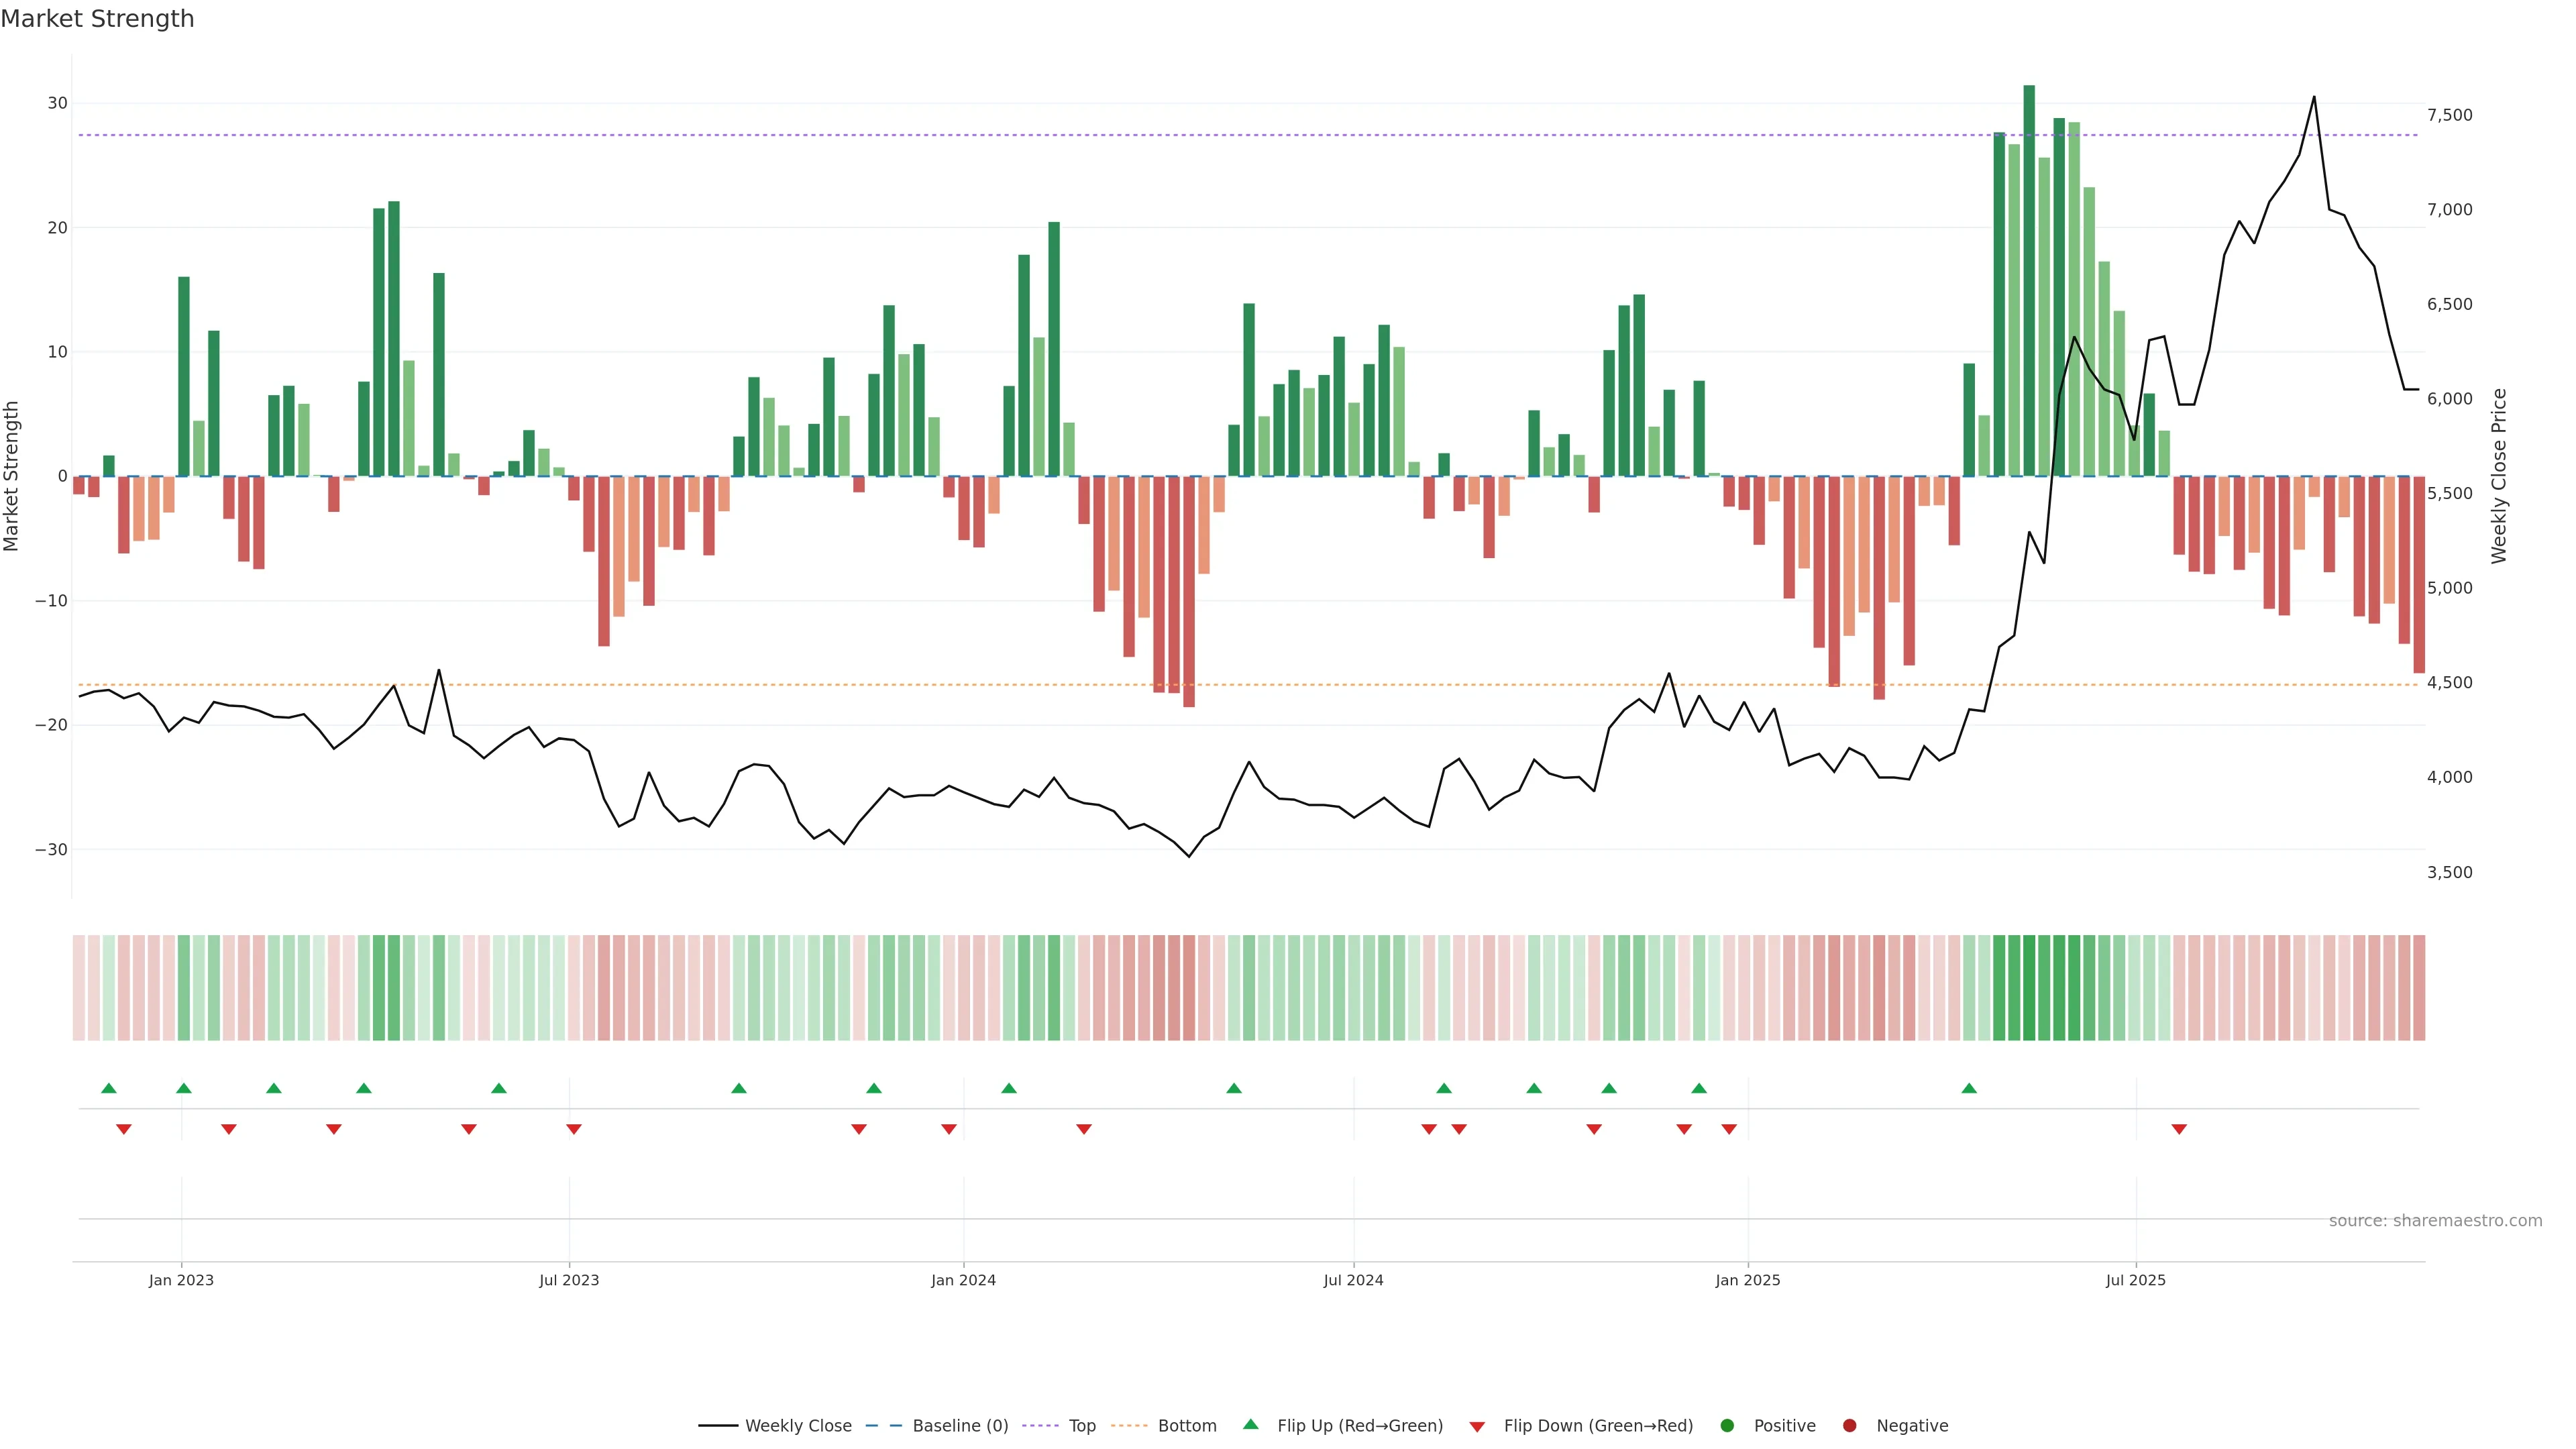The image size is (2576, 1449).
Task: Click the Flip Up green triangle legend icon
Action: [x=1250, y=1424]
